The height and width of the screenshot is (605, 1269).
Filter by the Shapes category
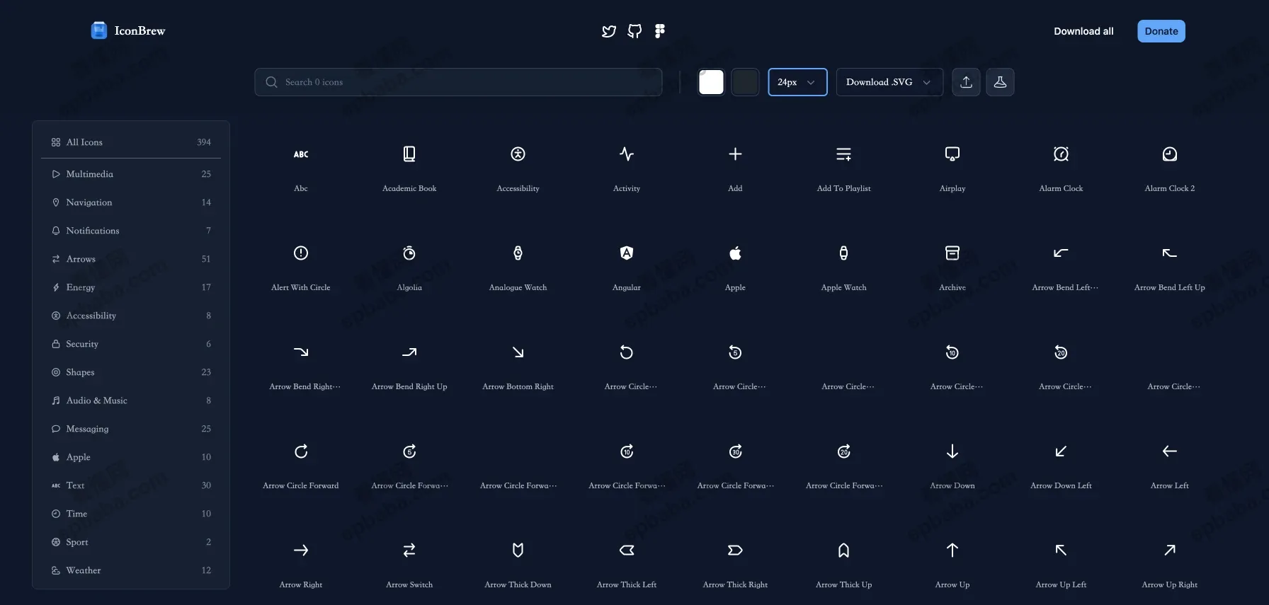(x=131, y=372)
